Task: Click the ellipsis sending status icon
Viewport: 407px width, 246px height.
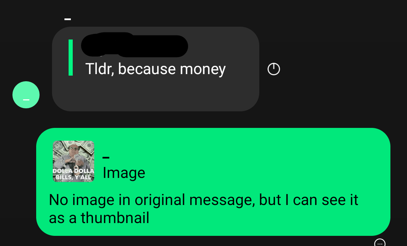Action: [380, 243]
